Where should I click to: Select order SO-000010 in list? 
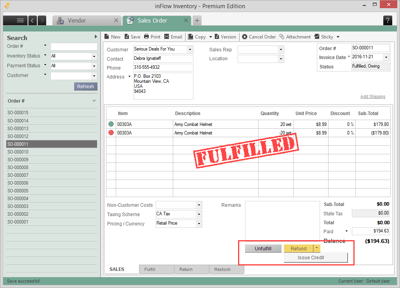tap(52, 152)
